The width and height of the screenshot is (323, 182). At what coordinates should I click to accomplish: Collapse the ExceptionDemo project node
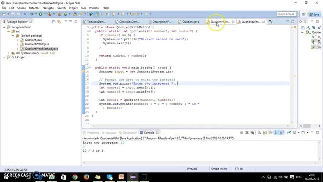click(4, 27)
